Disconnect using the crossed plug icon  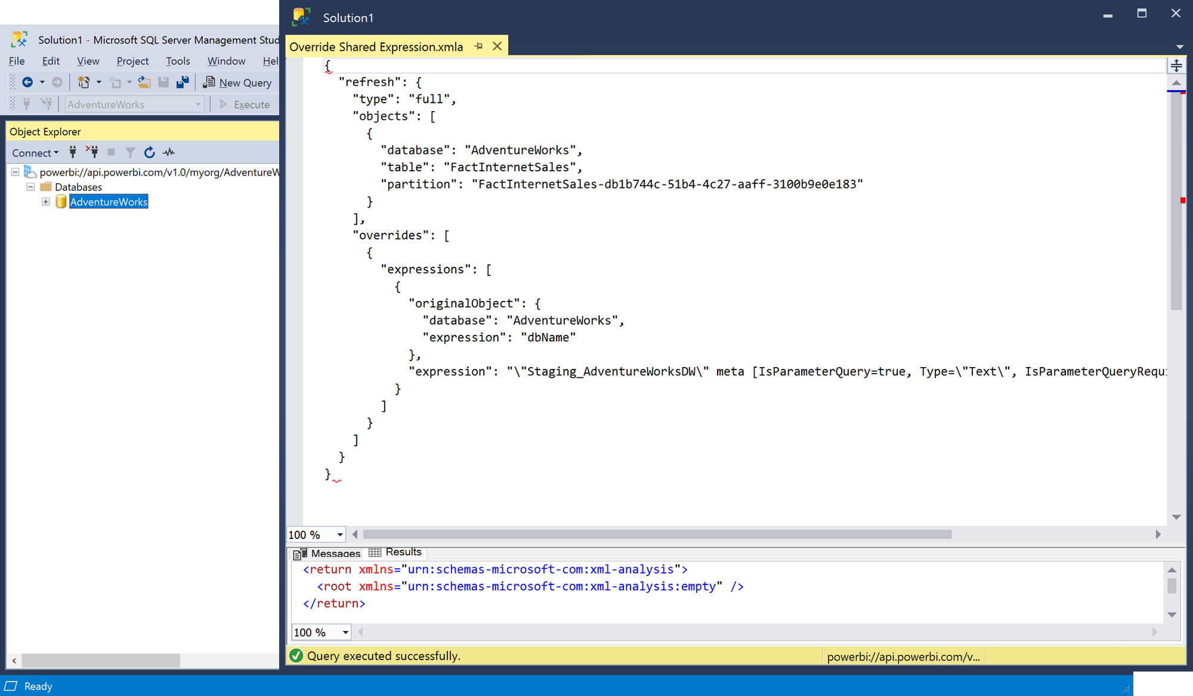(92, 152)
